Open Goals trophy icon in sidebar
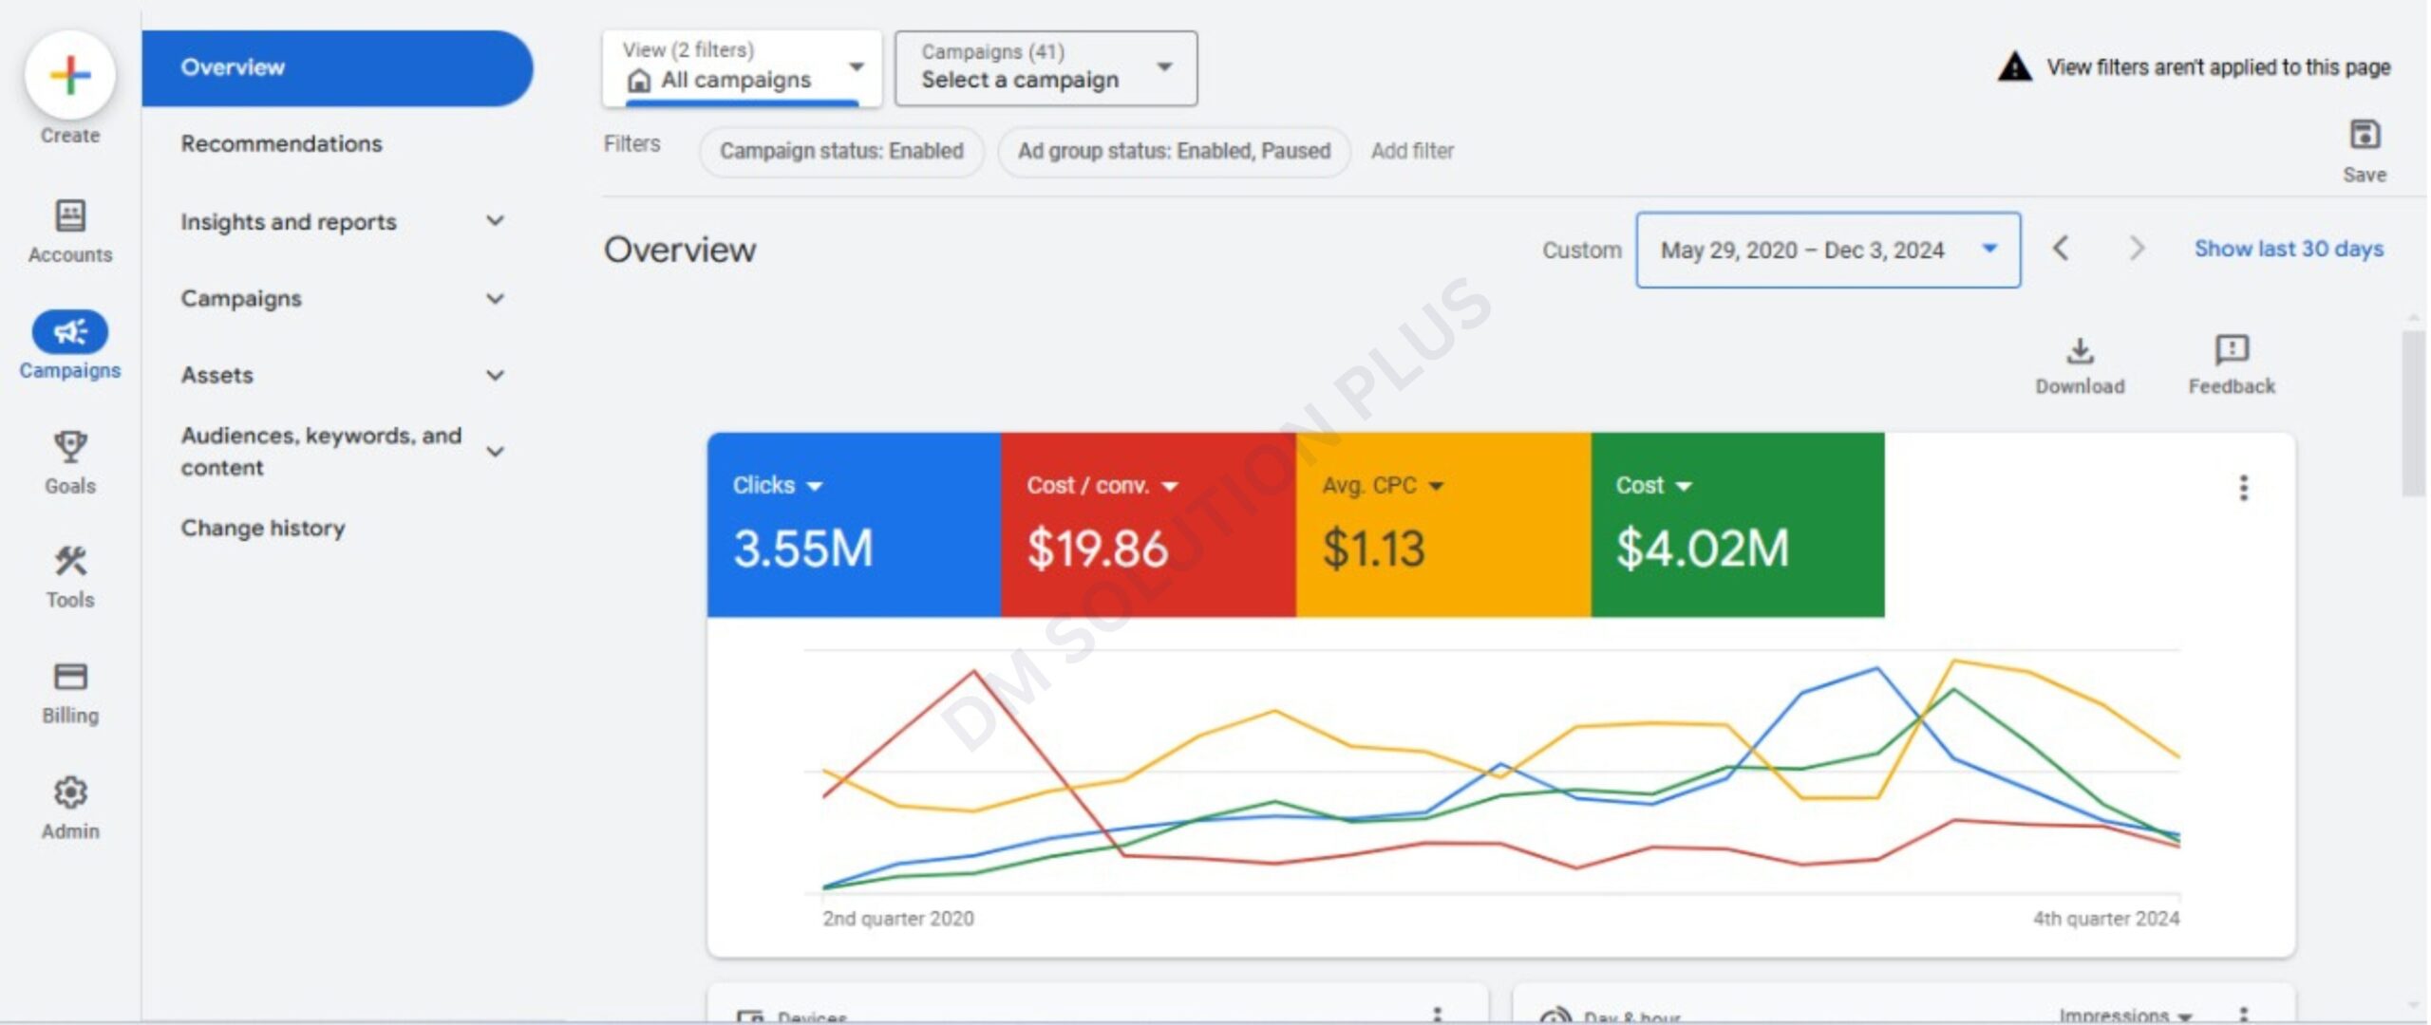 pos(69,446)
